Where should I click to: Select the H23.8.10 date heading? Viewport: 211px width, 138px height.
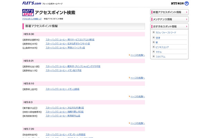29,83
